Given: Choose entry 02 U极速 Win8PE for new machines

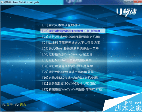Looking at the screenshot, I should click(73, 31).
